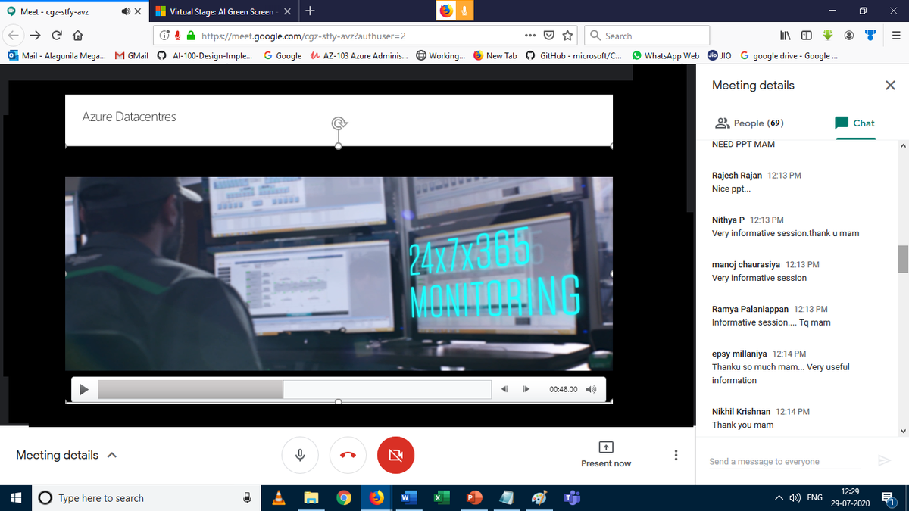Open the GMail bookmark
Viewport: 909px width, 511px height.
coord(132,55)
